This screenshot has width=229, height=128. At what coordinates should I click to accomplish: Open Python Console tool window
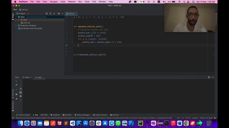click(100, 115)
